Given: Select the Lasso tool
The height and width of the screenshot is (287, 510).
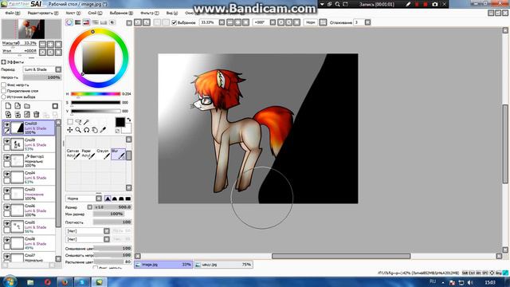Looking at the screenshot, I should 78,122.
